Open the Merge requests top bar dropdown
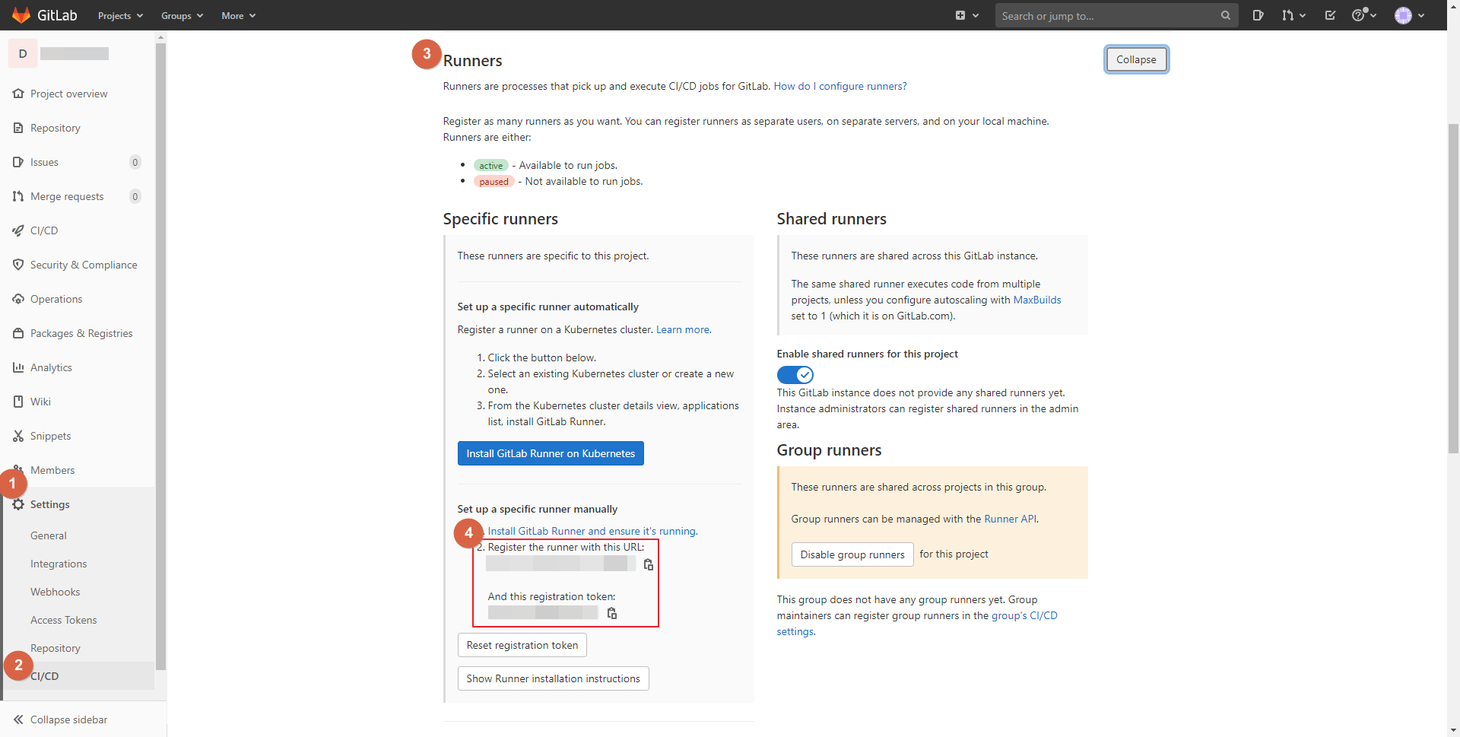This screenshot has height=737, width=1460. click(x=1293, y=15)
